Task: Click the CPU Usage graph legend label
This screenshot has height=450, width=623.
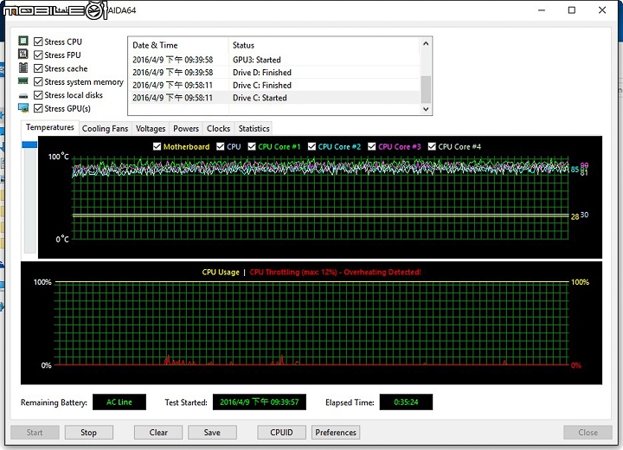Action: tap(221, 273)
